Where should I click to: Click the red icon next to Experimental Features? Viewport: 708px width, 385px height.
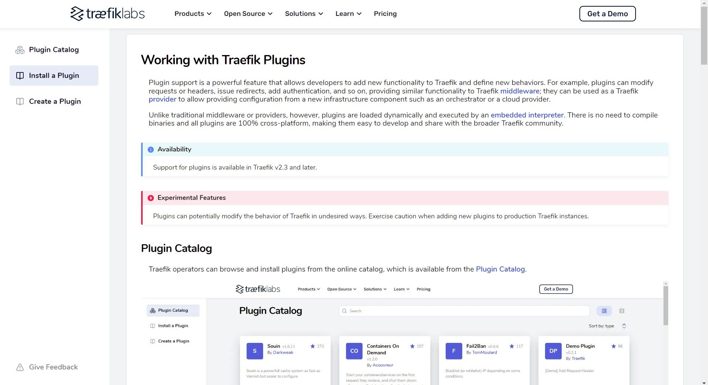pyautogui.click(x=151, y=198)
